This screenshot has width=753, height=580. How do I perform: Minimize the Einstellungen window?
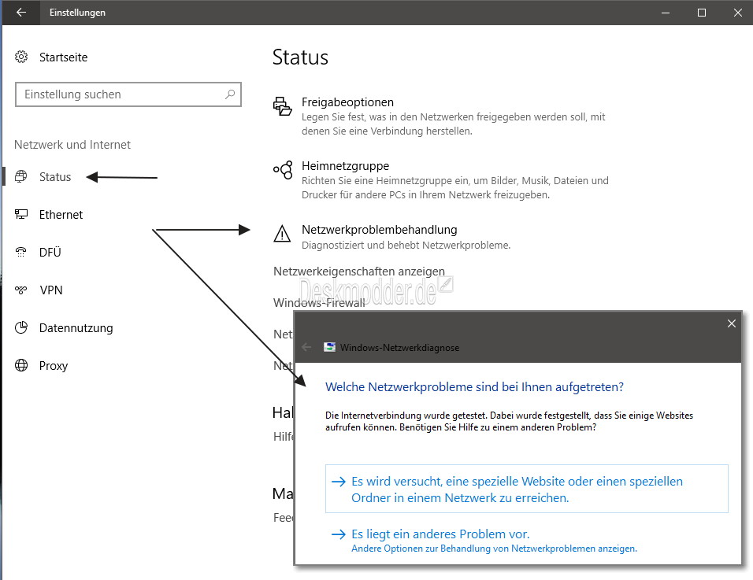tap(665, 13)
